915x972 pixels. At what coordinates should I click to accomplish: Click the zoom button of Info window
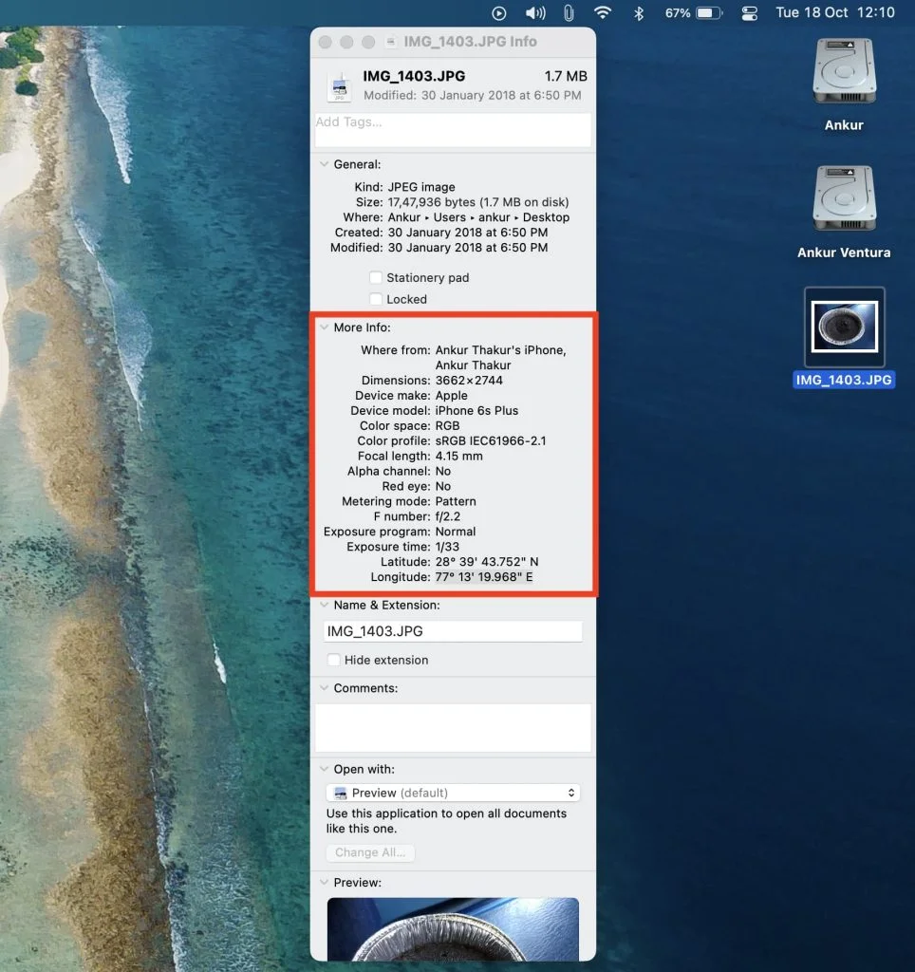(368, 42)
